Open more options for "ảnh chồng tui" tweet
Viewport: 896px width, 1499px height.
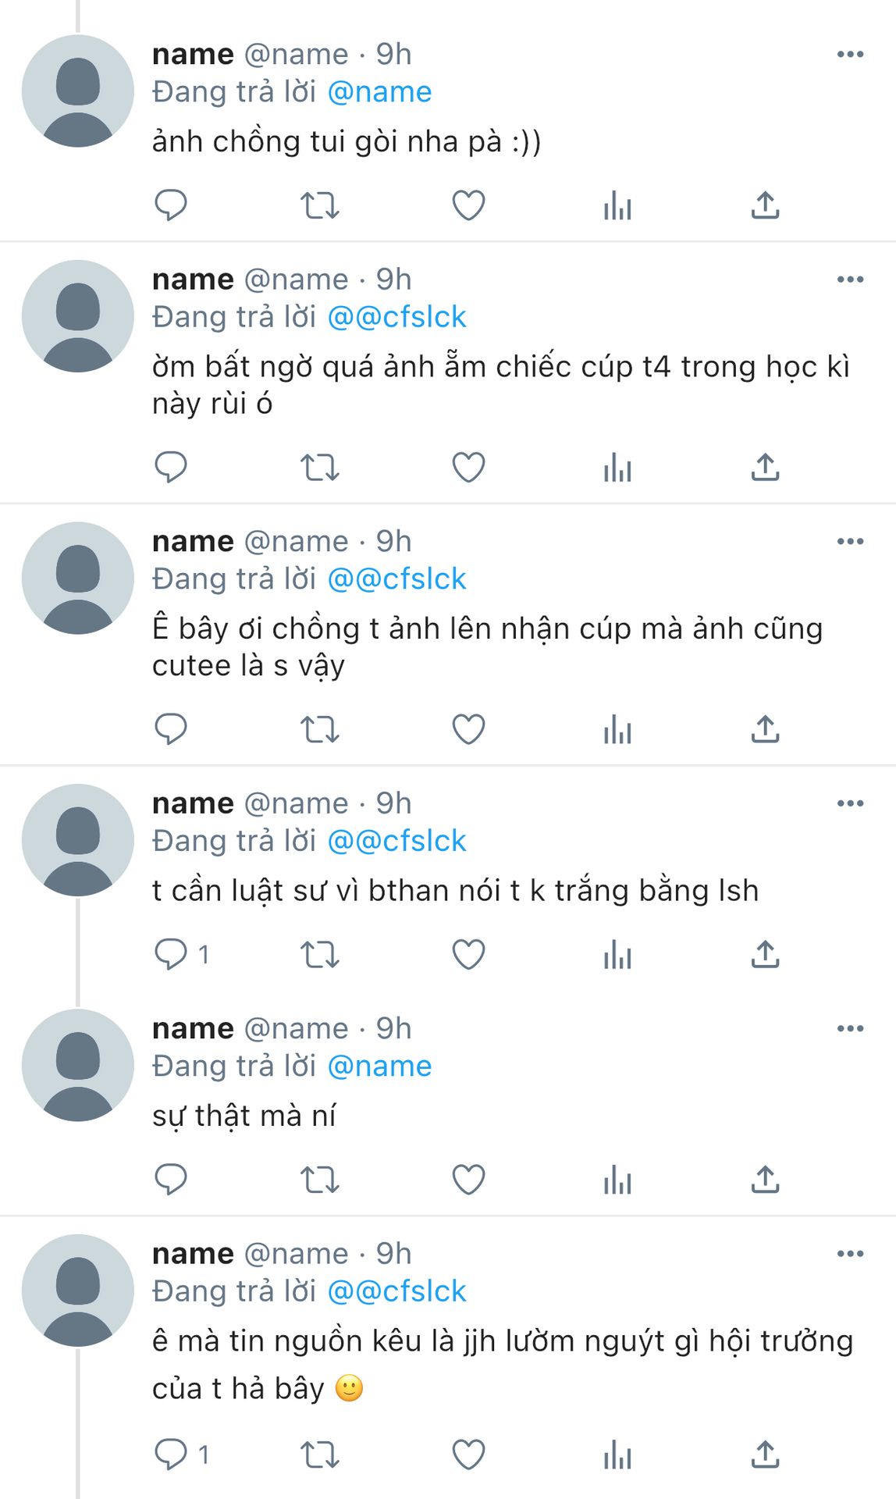point(850,54)
